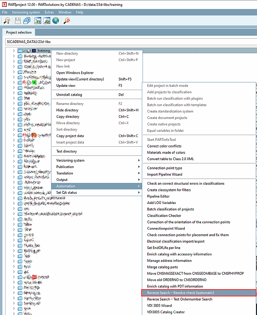Choose Enrich catalog with PDT information

[199, 286]
